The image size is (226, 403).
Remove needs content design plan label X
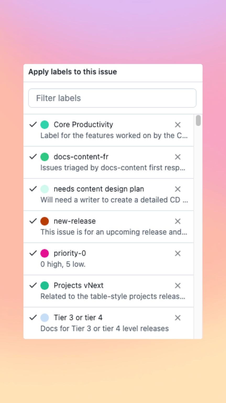pos(178,189)
